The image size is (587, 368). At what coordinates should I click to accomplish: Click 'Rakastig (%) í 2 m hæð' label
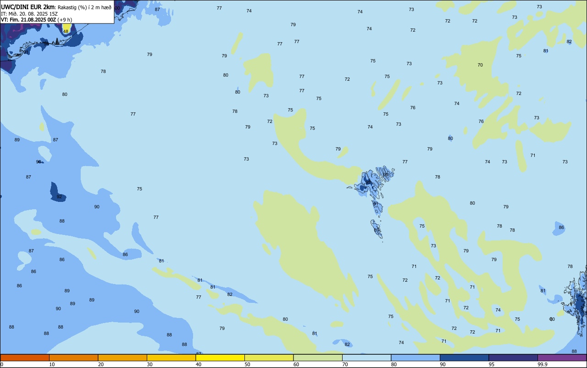pos(84,7)
